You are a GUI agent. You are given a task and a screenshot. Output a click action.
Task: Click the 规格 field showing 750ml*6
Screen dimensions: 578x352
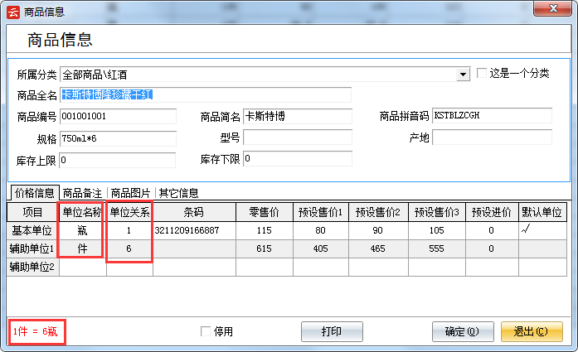(x=118, y=137)
